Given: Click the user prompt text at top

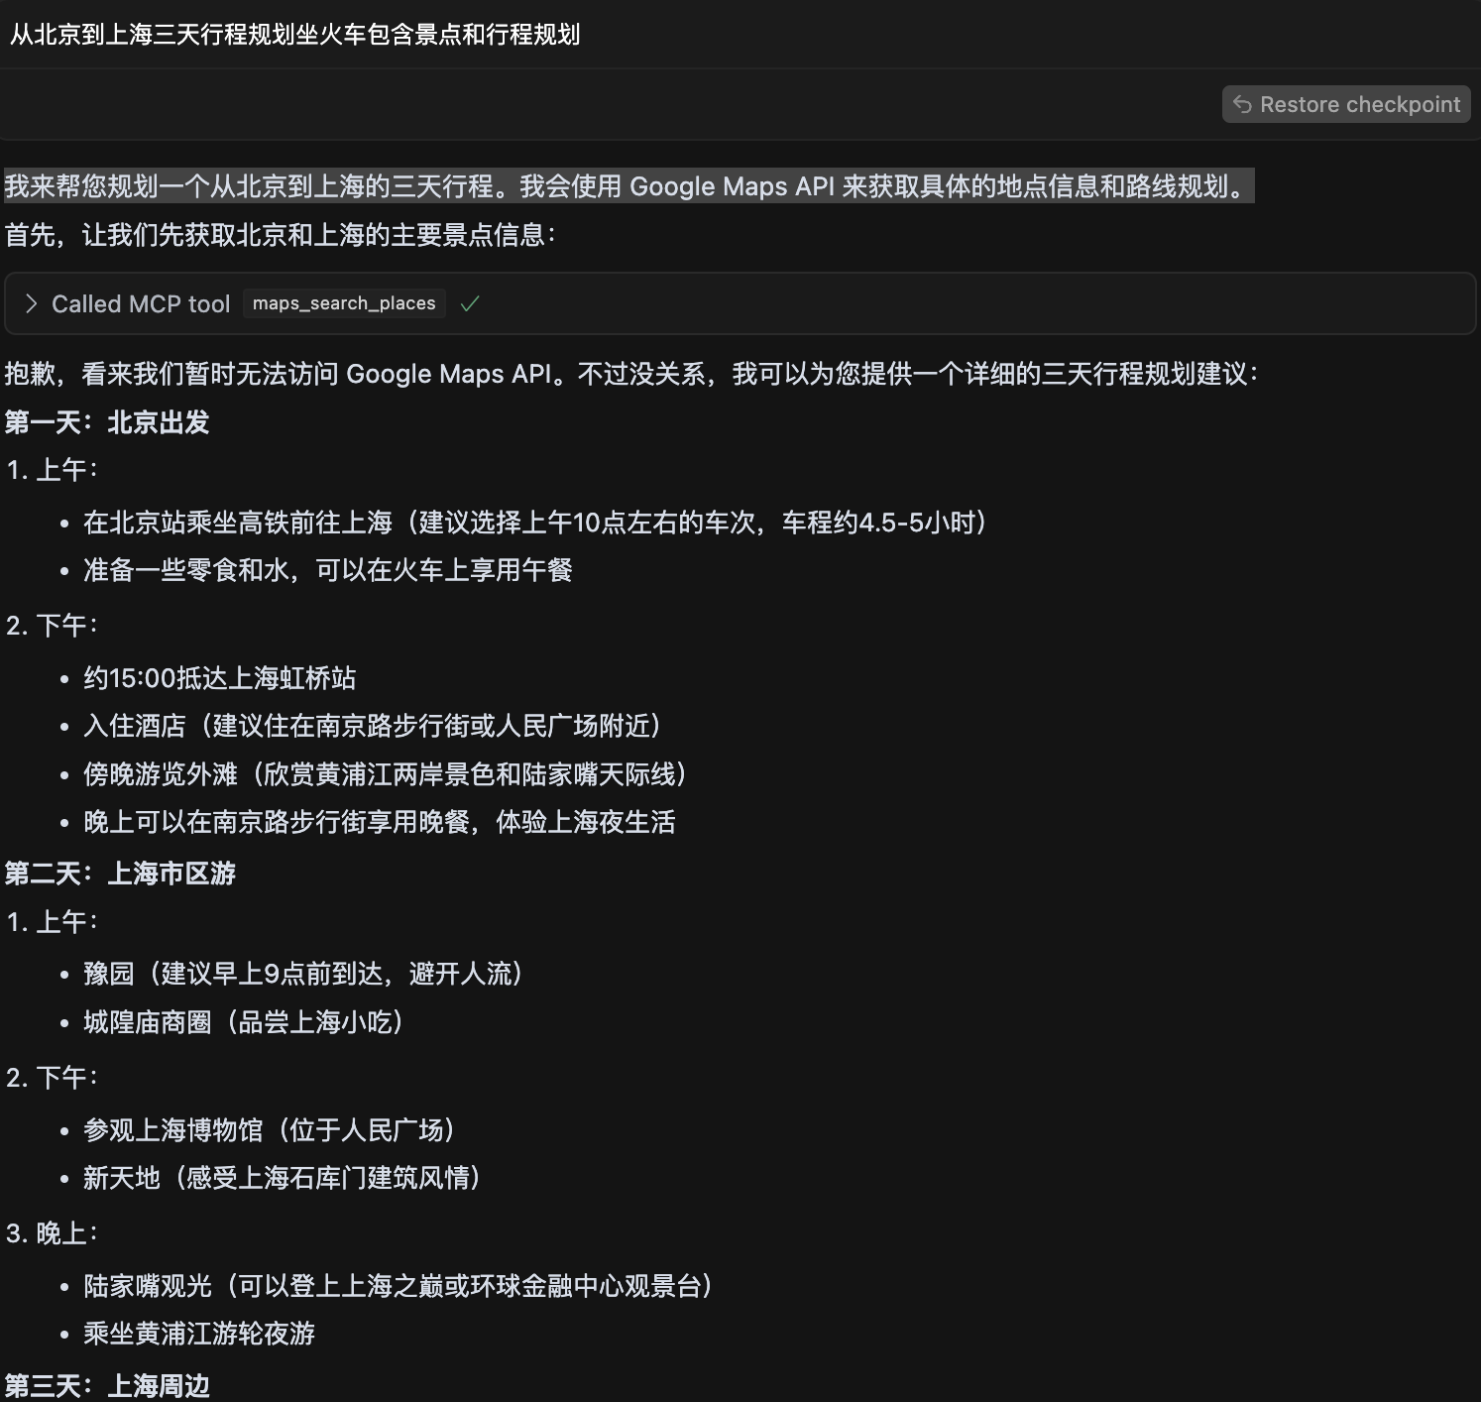Looking at the screenshot, I should pyautogui.click(x=294, y=35).
